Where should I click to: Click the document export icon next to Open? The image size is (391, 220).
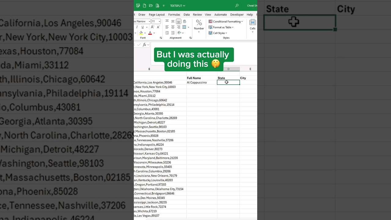point(157,5)
